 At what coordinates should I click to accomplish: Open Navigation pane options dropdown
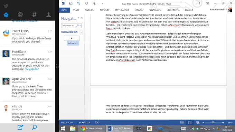click(78, 18)
